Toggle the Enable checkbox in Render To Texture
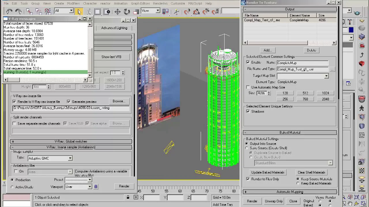The height and width of the screenshot is (207, 369). [248, 62]
